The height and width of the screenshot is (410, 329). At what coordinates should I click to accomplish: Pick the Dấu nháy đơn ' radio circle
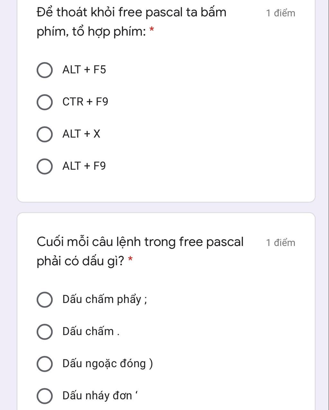point(45,396)
